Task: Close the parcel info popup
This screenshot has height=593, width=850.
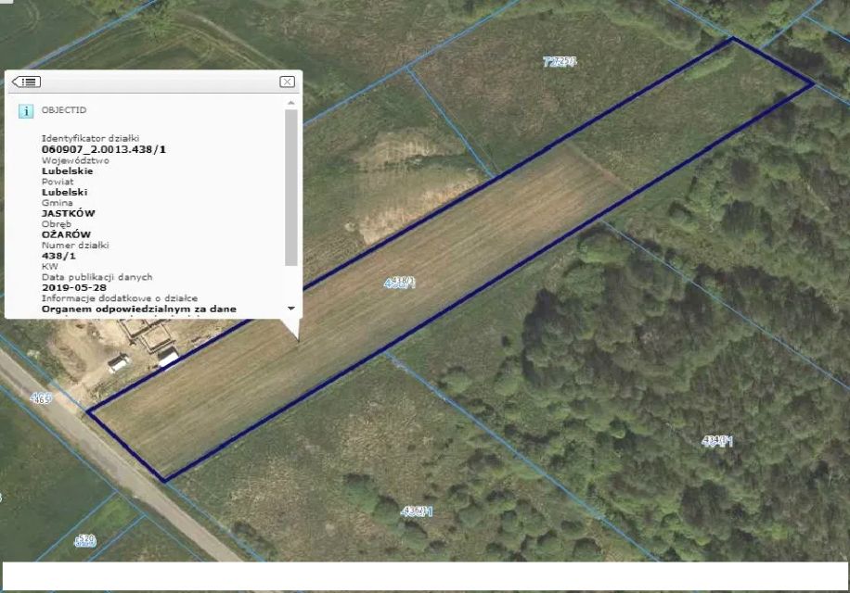Action: pyautogui.click(x=287, y=82)
